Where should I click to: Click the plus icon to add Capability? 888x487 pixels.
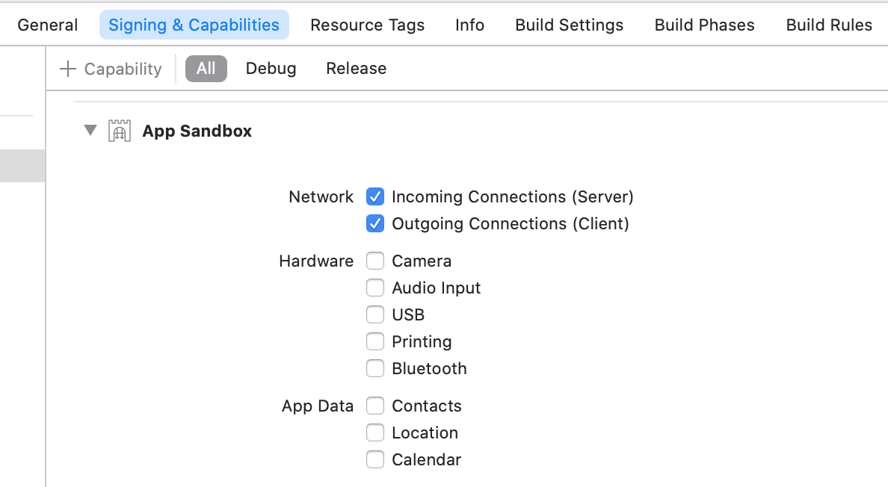68,69
